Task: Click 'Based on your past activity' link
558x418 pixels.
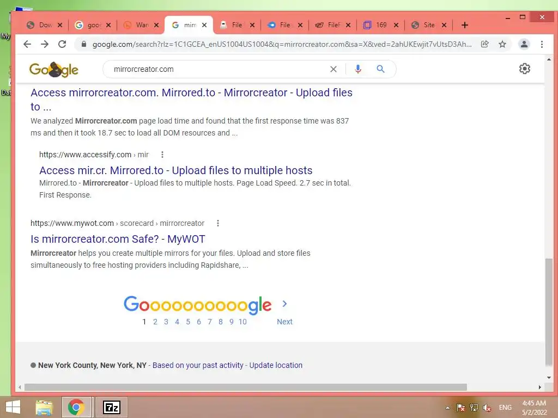Action: 198,365
